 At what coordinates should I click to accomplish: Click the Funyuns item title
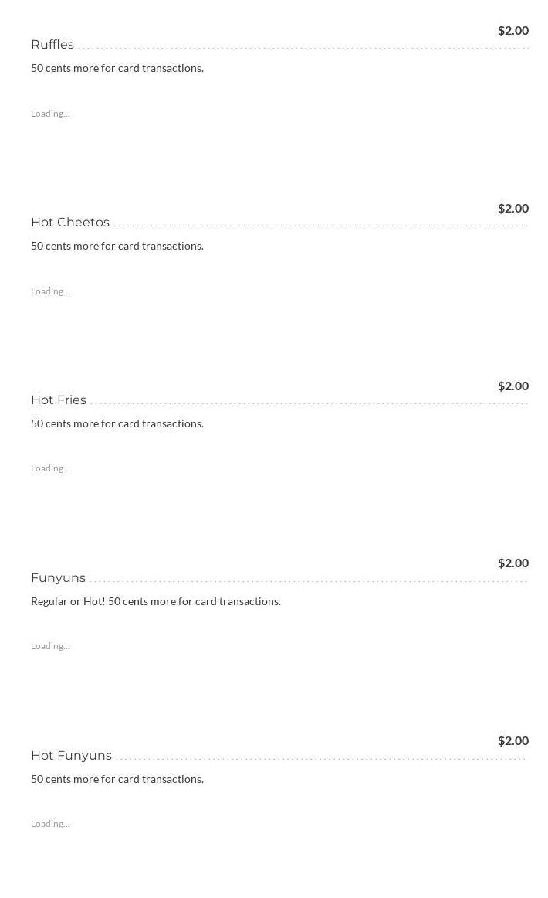click(58, 578)
